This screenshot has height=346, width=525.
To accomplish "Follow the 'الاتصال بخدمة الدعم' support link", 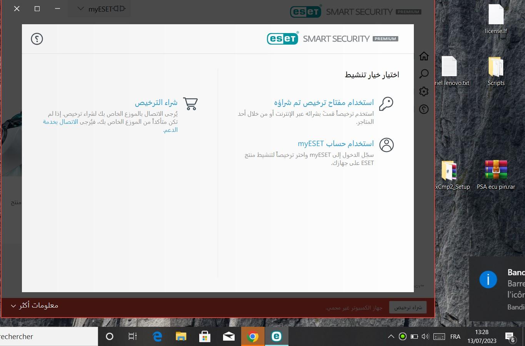I will [60, 122].
